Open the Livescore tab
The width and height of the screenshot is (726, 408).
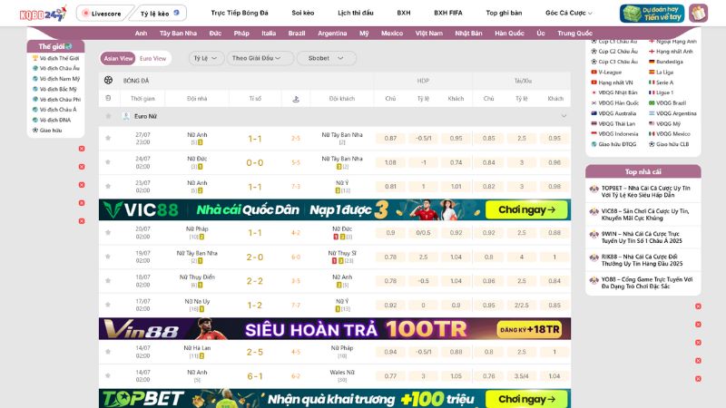(x=101, y=14)
